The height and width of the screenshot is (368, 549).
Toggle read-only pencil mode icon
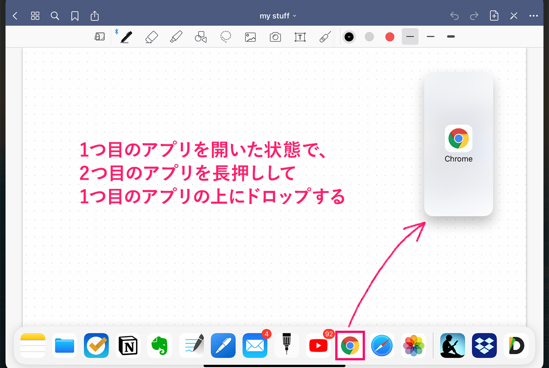[514, 16]
